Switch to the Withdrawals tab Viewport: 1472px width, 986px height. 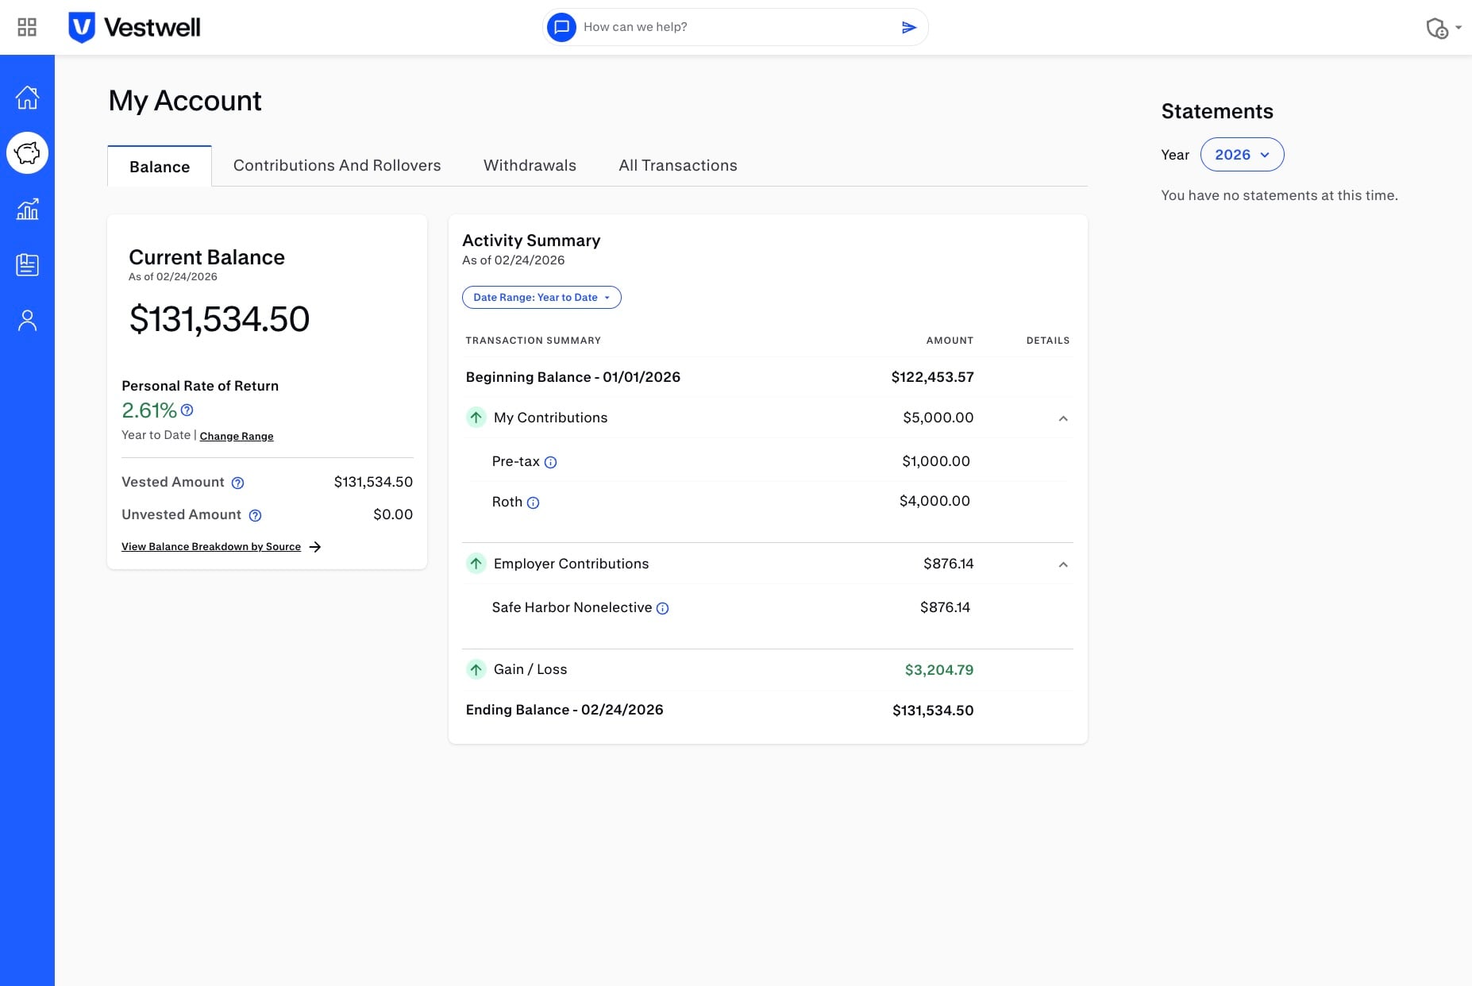[530, 166]
